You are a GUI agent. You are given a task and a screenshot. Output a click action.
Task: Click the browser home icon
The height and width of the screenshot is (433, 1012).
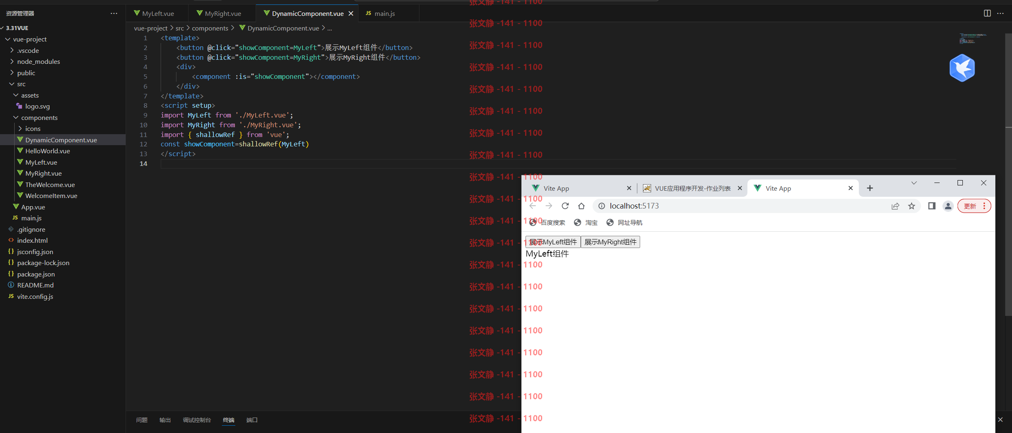[581, 206]
